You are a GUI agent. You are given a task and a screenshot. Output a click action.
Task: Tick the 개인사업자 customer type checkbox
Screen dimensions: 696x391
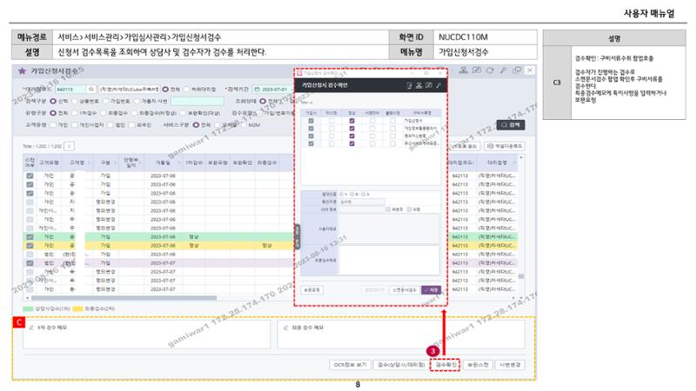pos(75,125)
